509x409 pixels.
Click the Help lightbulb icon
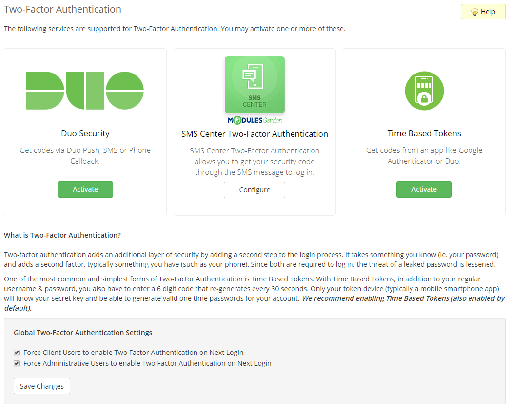(474, 12)
